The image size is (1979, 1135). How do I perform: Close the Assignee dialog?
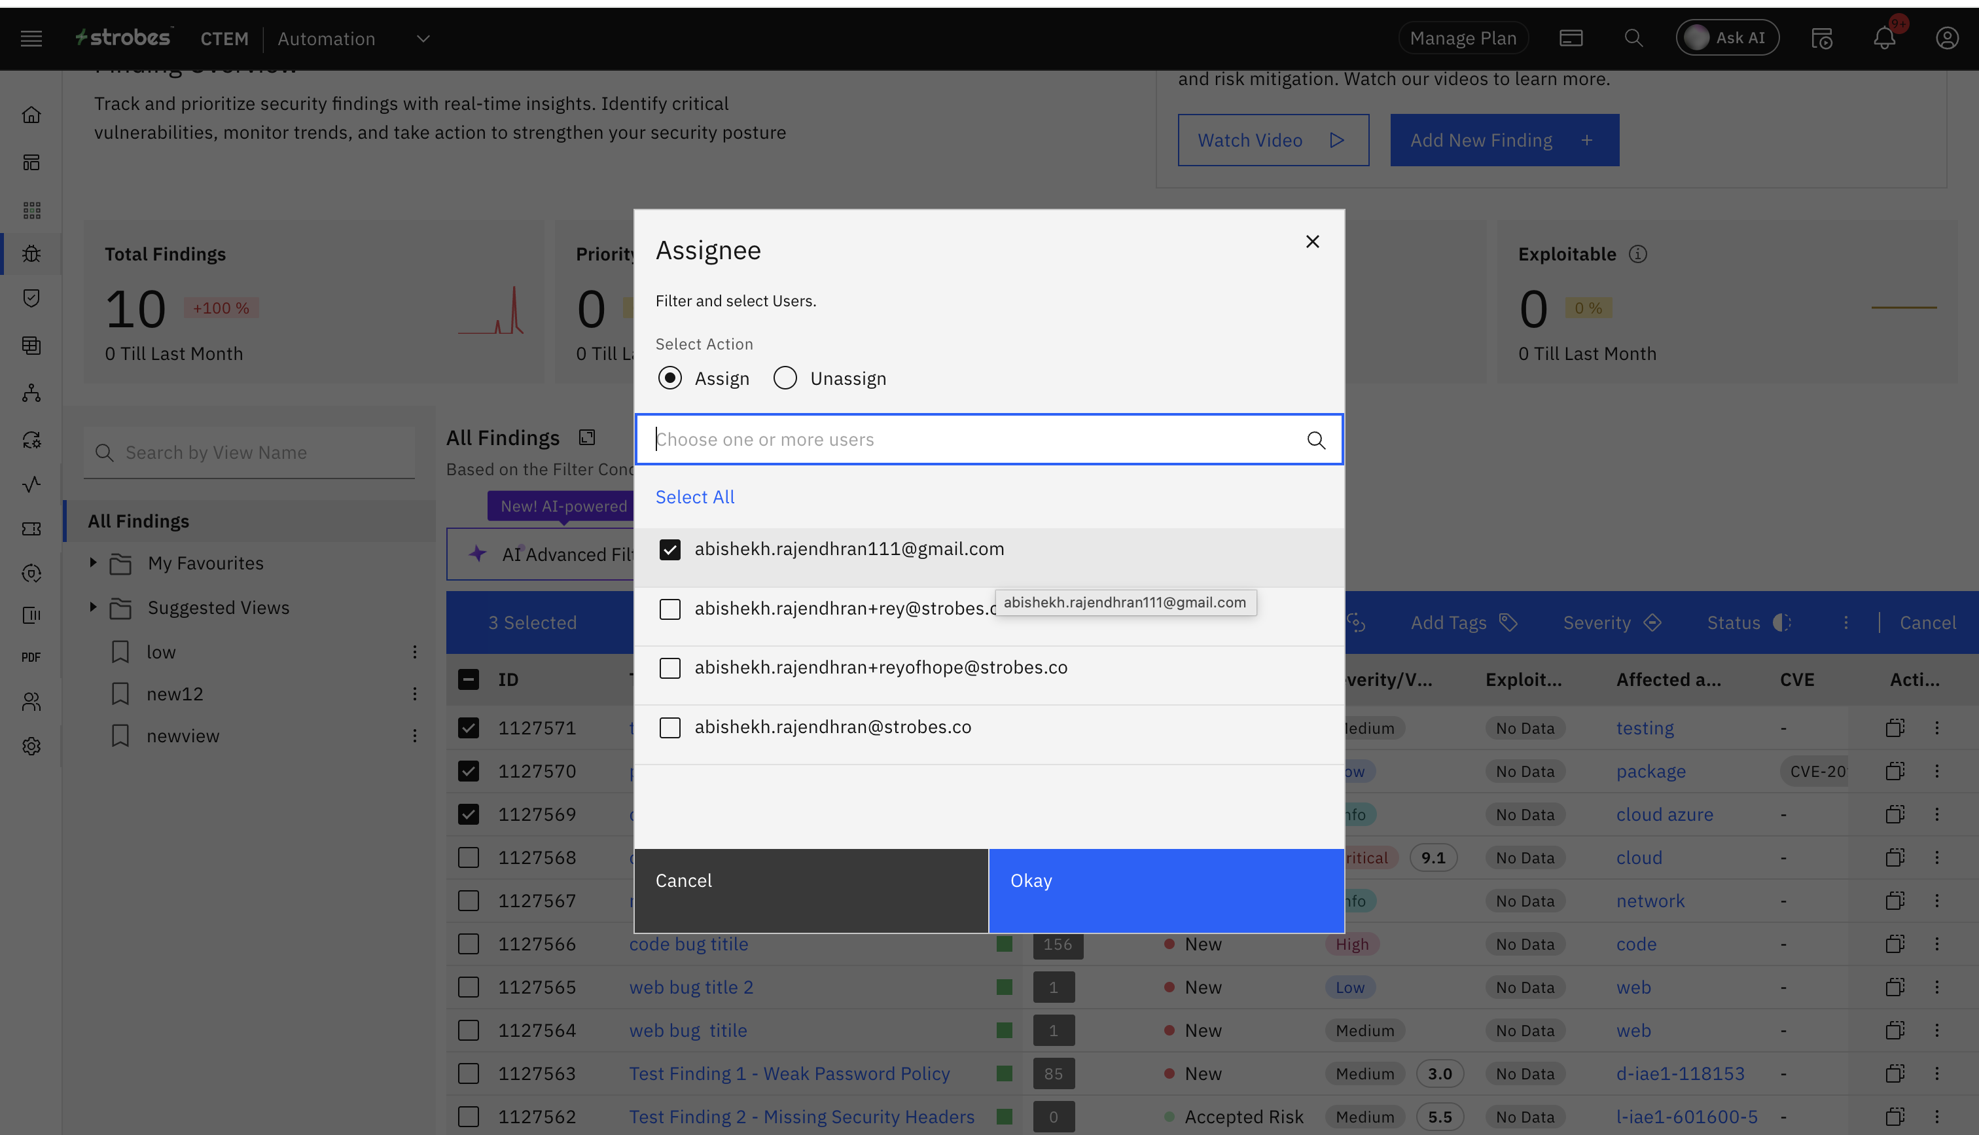1312,242
